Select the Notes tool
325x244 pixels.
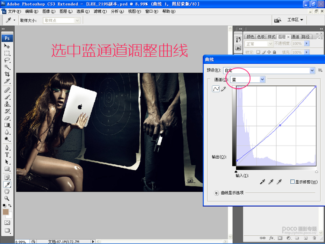click(7, 177)
